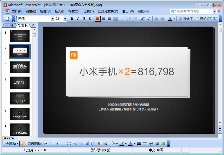This screenshot has width=224, height=155.
Task: Distribute text evenly
Action: coord(116,19)
